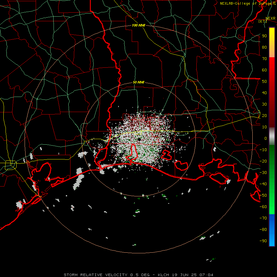Viewport: 277px width, 277px height.
Task: Click the 20 value on the color scale
Action: tap(264, 116)
